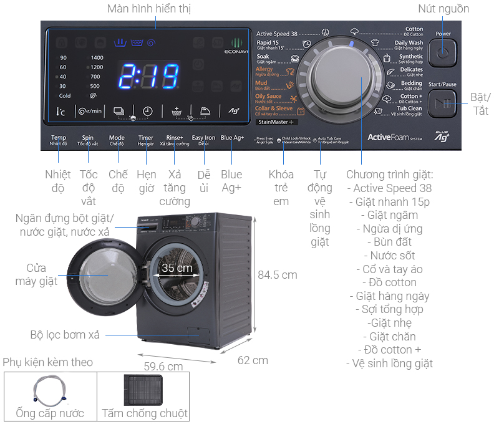Tap the Easy Iron icon
Image resolution: width=499 pixels, height=424 pixels.
(x=204, y=111)
